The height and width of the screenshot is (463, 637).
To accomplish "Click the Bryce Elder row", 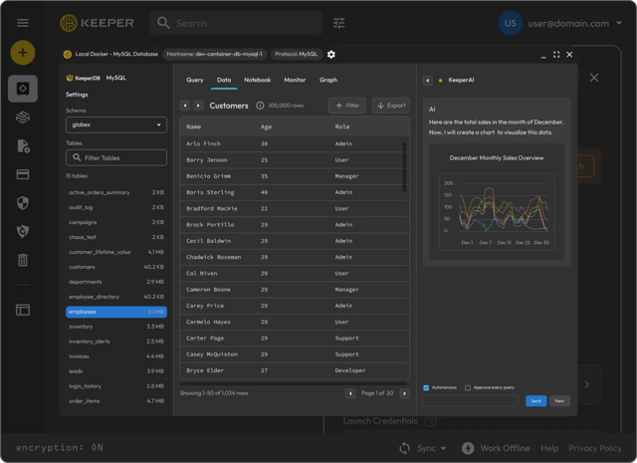I will [x=295, y=370].
